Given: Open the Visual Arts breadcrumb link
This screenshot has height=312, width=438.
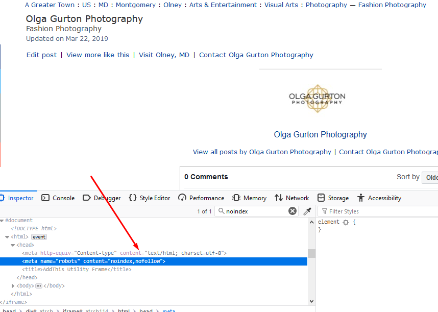Looking at the screenshot, I should tap(281, 5).
